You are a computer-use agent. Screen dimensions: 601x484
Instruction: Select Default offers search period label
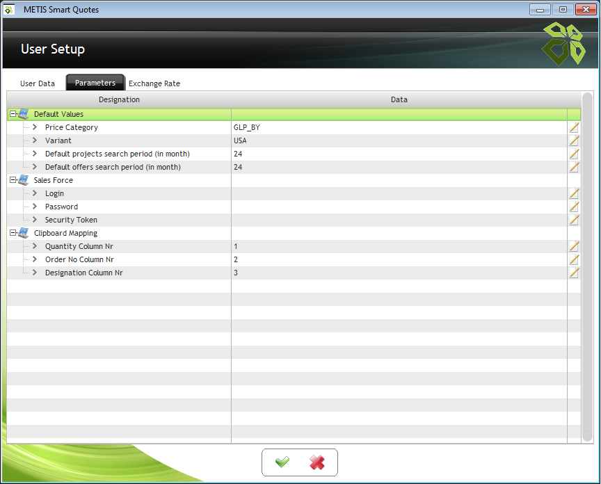[113, 167]
